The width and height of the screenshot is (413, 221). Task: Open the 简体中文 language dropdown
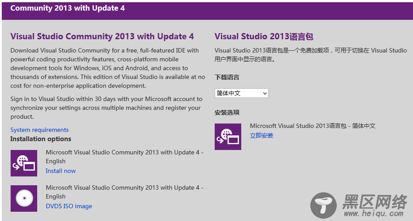pos(242,93)
